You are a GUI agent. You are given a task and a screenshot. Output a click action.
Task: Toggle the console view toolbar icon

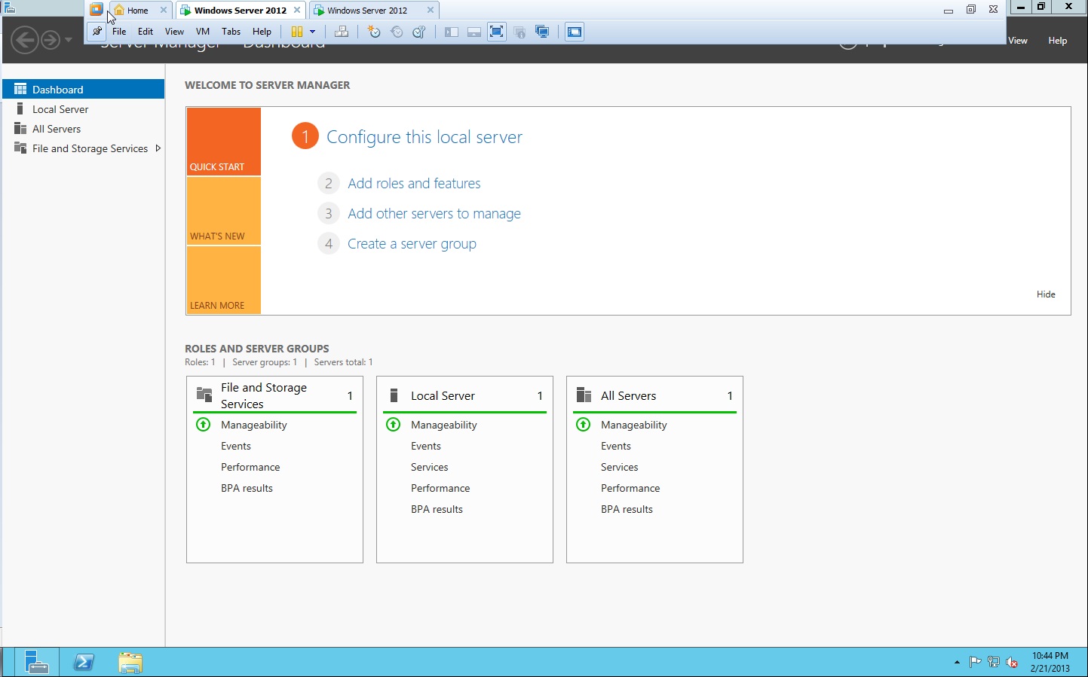[575, 32]
